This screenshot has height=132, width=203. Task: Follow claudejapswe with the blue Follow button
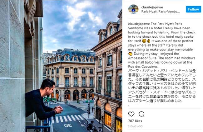click(x=193, y=9)
